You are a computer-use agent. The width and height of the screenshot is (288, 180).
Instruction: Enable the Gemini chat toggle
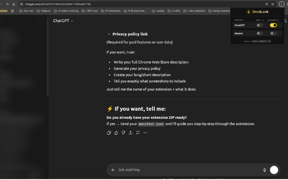point(260,33)
